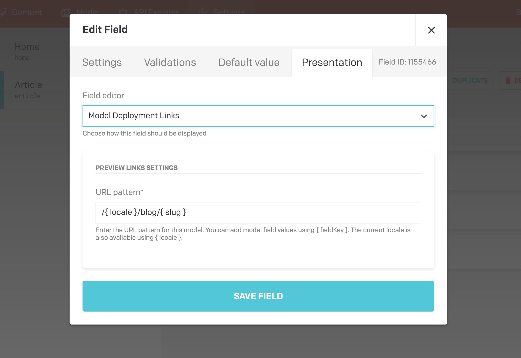Go to the Default value tab
The height and width of the screenshot is (358, 521).
pyautogui.click(x=249, y=62)
